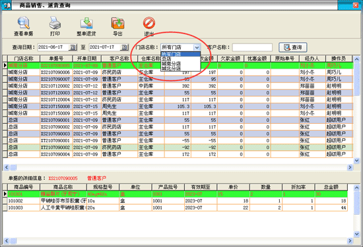Image resolution: width=363 pixels, height=247 pixels.
Task: Choose 城南分店 in the dropdown list
Action: click(181, 64)
